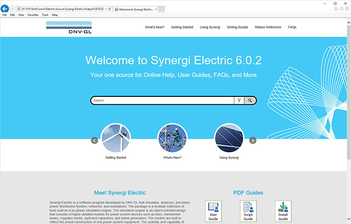Click the solar panel Using Synergi thumbnail
The width and height of the screenshot is (351, 224).
229,138
